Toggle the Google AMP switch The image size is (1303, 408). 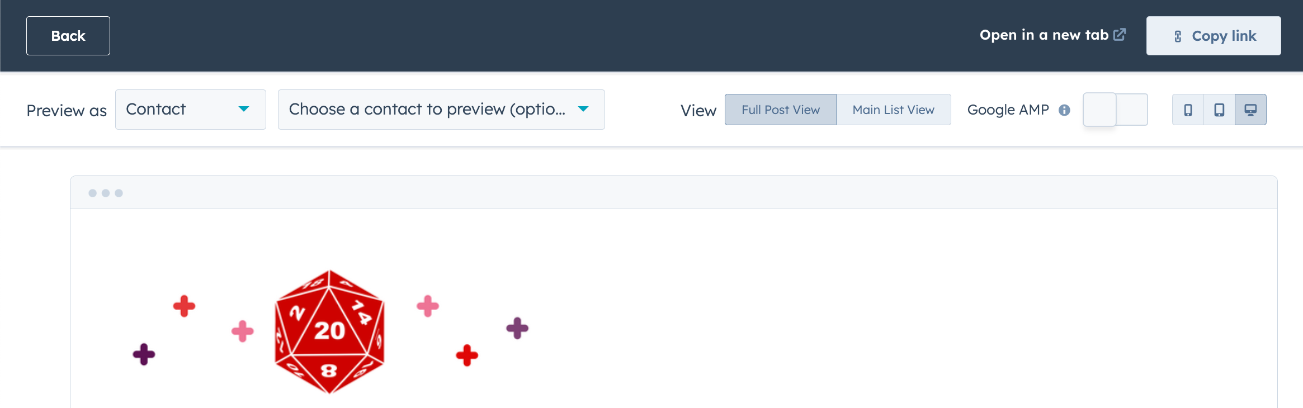click(x=1115, y=110)
